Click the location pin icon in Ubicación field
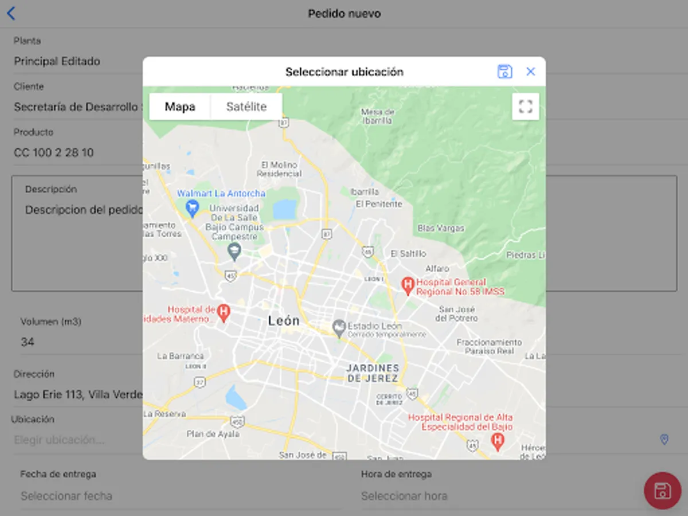The height and width of the screenshot is (516, 688). point(664,440)
